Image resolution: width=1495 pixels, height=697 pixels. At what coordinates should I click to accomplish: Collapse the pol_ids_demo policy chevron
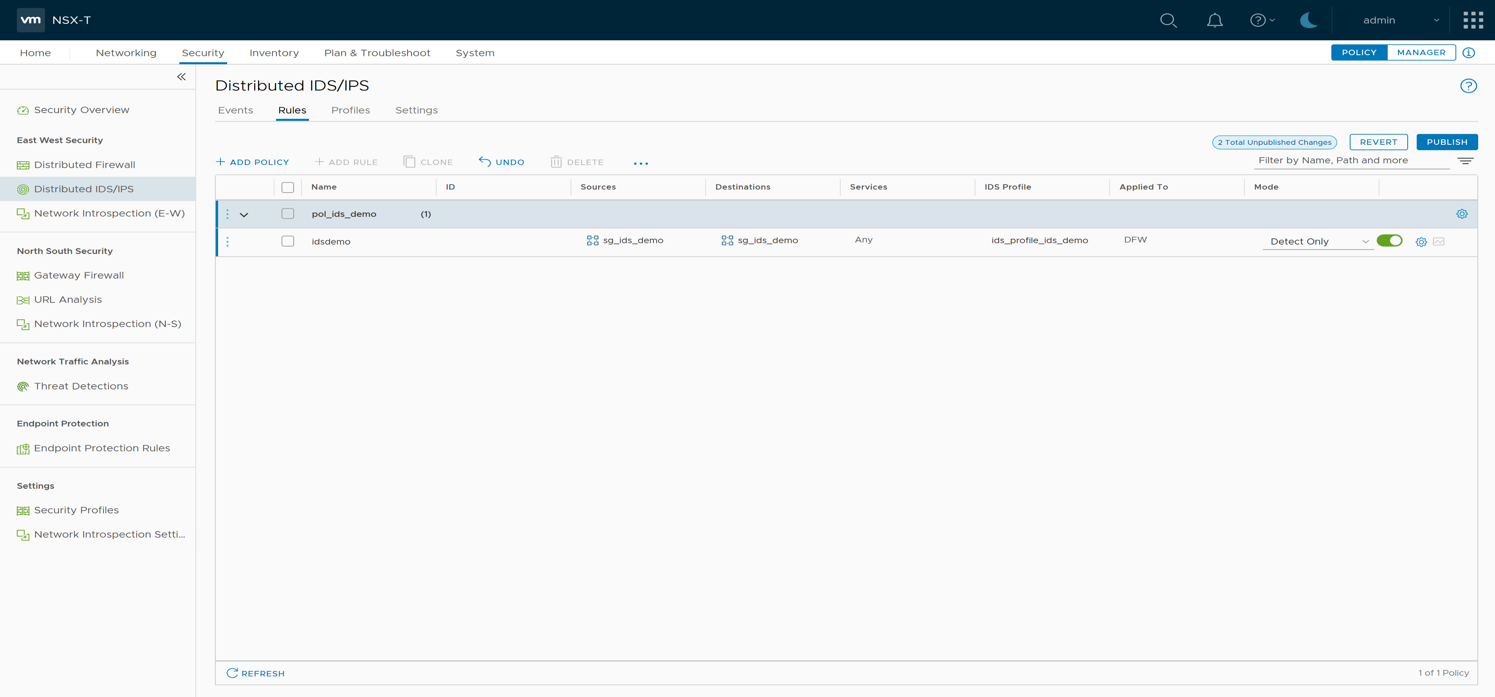(x=244, y=214)
